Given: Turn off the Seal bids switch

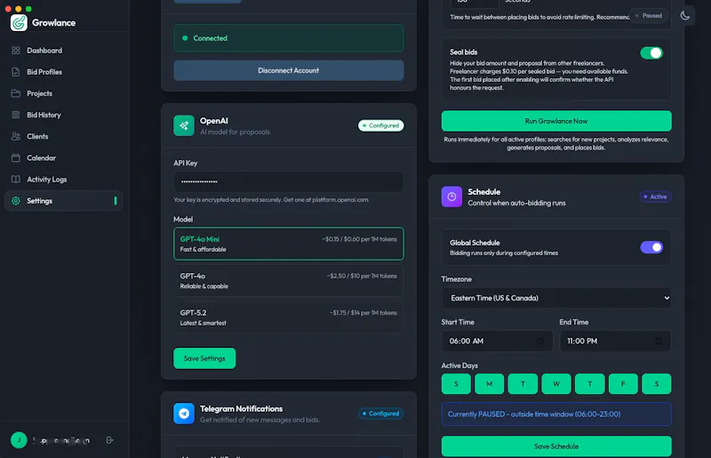Looking at the screenshot, I should tap(651, 53).
